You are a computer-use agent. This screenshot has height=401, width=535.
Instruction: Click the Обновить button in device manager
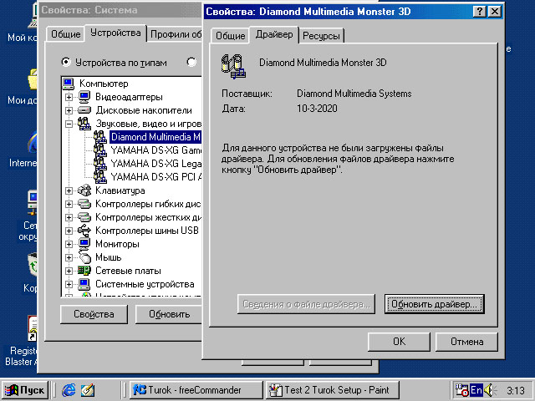(x=169, y=314)
